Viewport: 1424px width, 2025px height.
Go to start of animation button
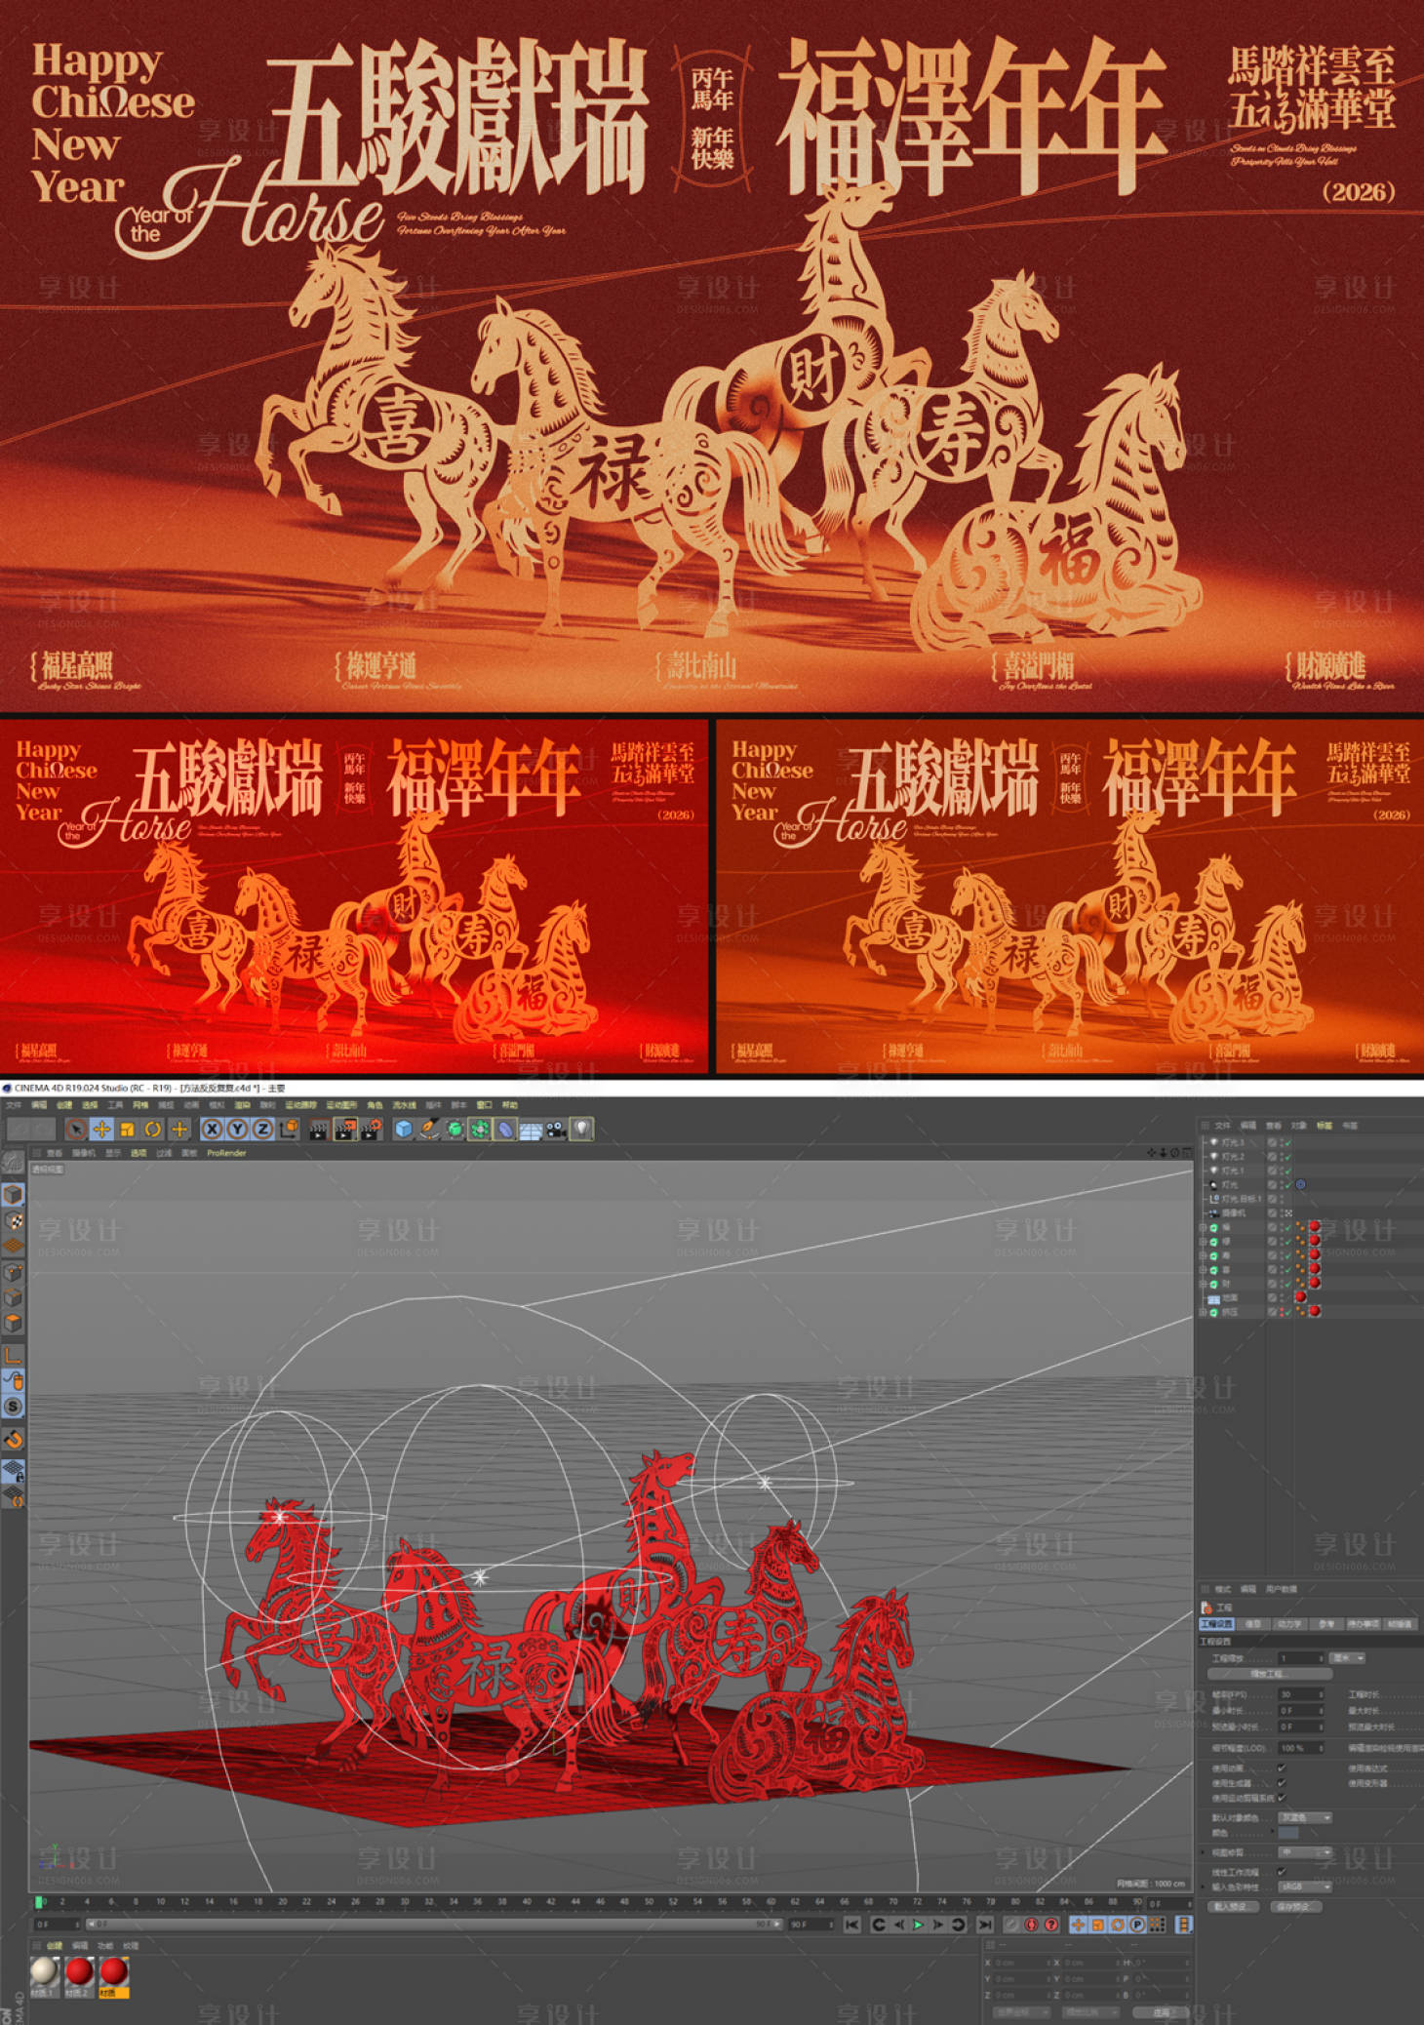point(851,1925)
